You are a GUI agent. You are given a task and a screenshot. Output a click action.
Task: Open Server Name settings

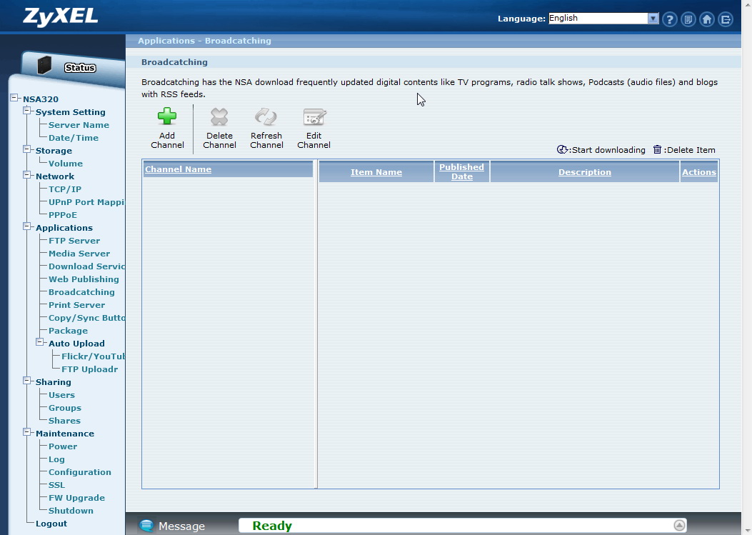(79, 125)
